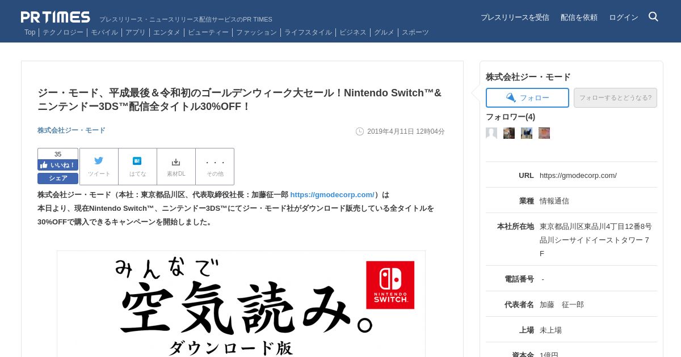Click the second follower avatar
The height and width of the screenshot is (357, 681).
[509, 133]
